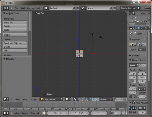152x117 pixels.
Task: Select the translate manipulator arrow icon
Action: pos(90,100)
